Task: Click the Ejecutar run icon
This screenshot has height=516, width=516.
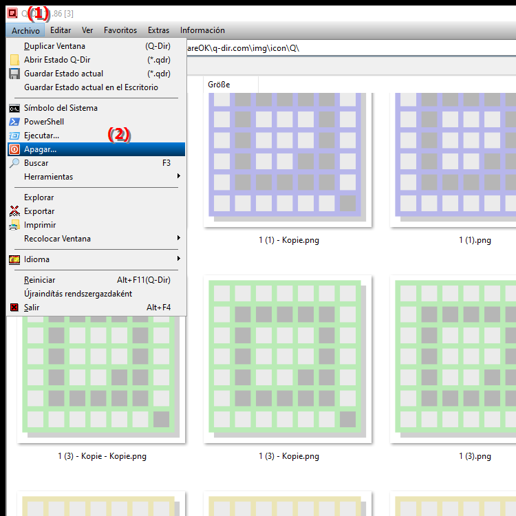Action: [x=14, y=136]
